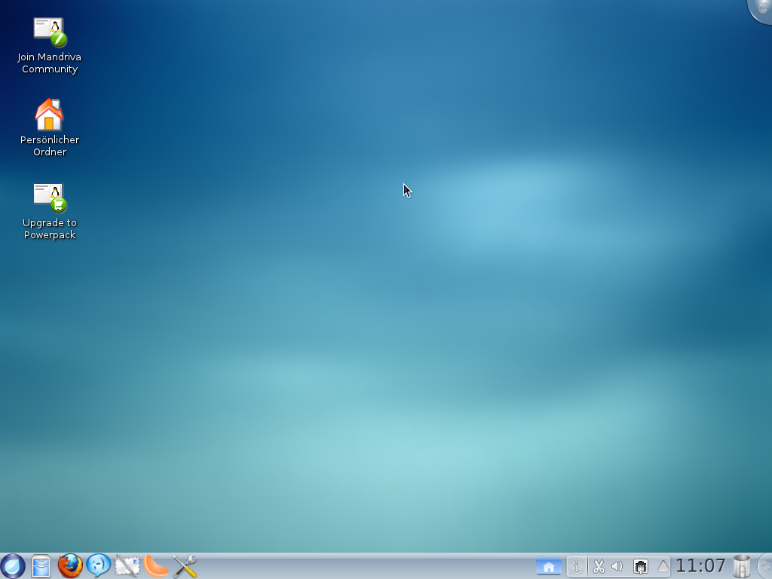Open the home folder icon near the tray
Image resolution: width=772 pixels, height=579 pixels.
click(548, 566)
